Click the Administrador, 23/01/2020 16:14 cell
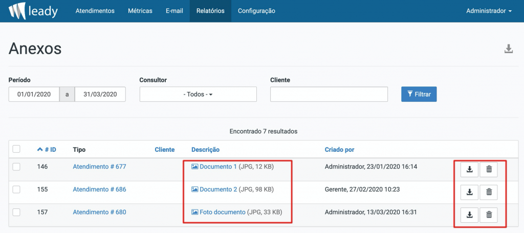Image resolution: width=524 pixels, height=233 pixels. (371, 167)
